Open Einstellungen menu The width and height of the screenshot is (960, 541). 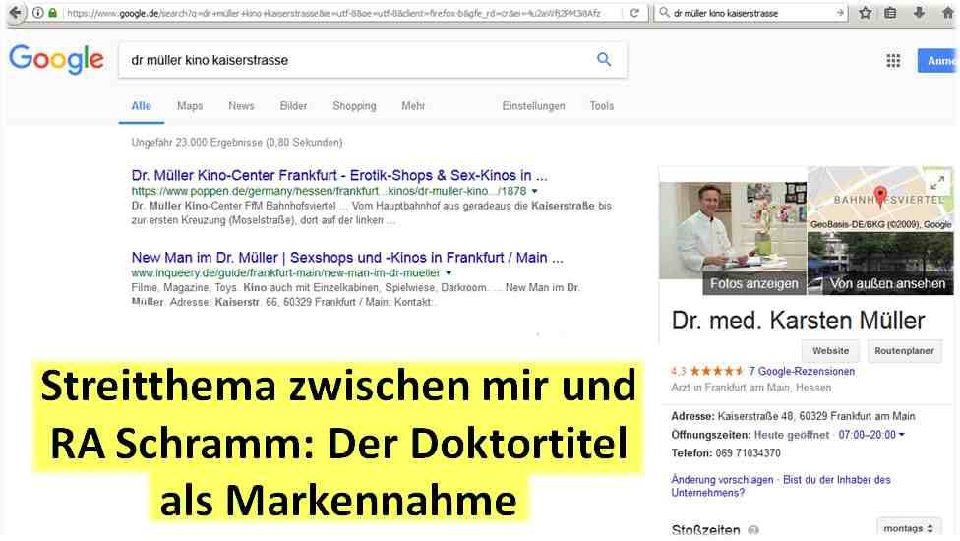point(533,106)
